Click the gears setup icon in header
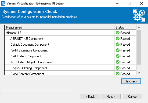148x103 pixels. point(139,15)
